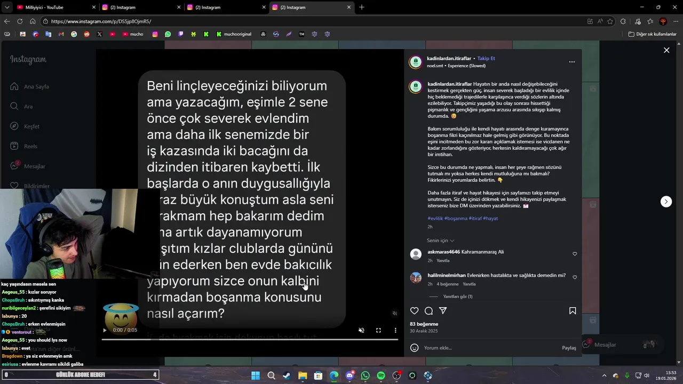Open the #evlilik hashtag
Image resolution: width=683 pixels, height=384 pixels.
tap(435, 219)
